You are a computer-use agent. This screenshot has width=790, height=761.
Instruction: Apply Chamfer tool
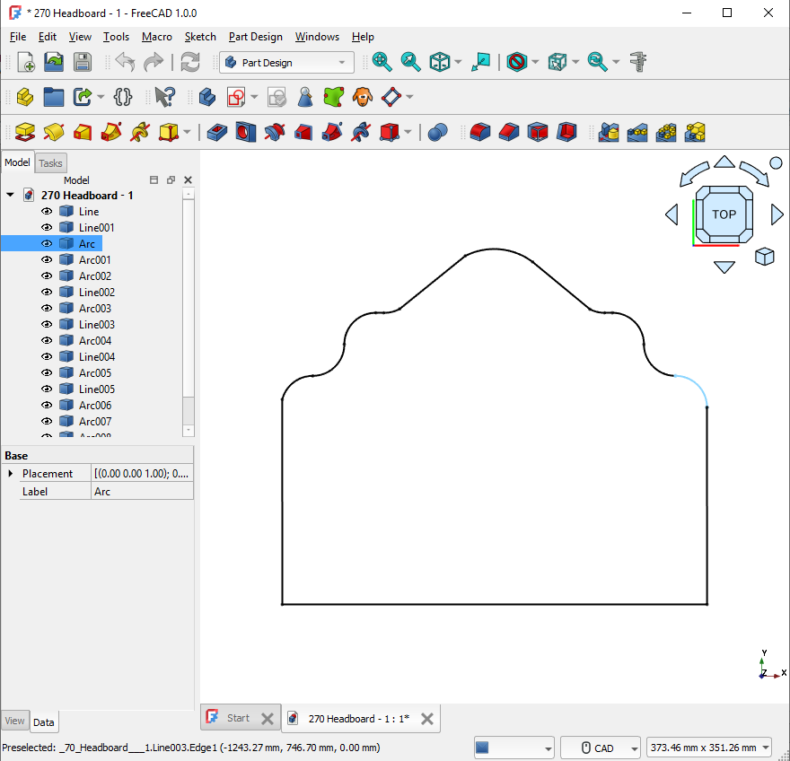coord(509,133)
